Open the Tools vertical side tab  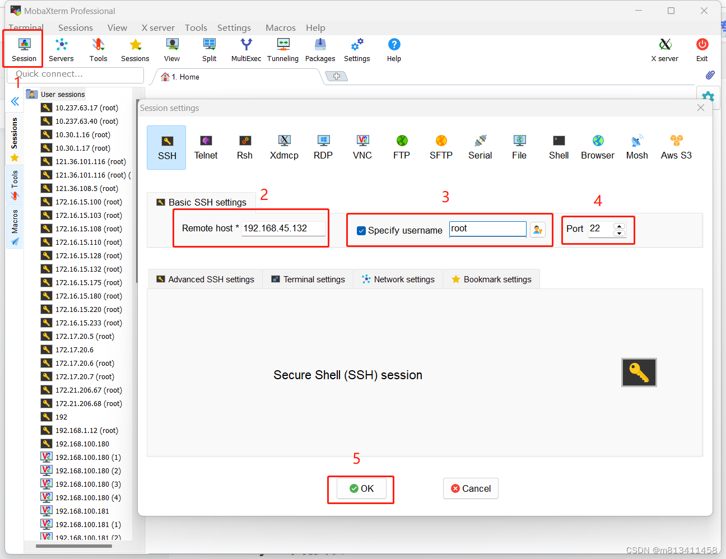[x=15, y=185]
